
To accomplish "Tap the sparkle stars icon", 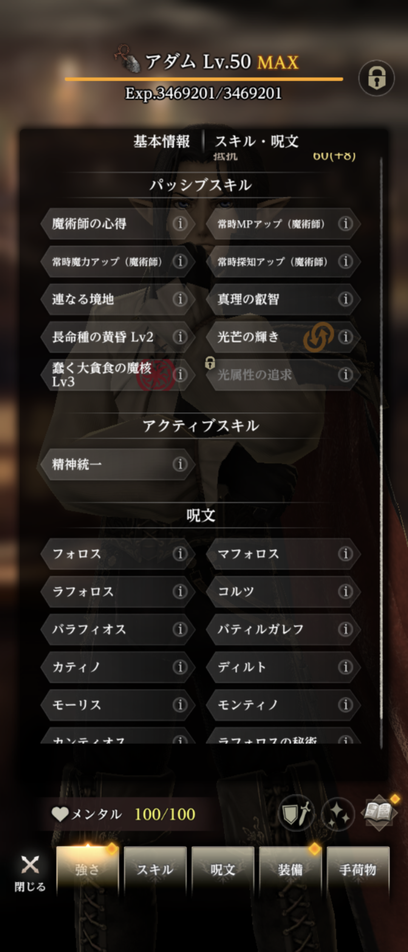I will coord(338,814).
